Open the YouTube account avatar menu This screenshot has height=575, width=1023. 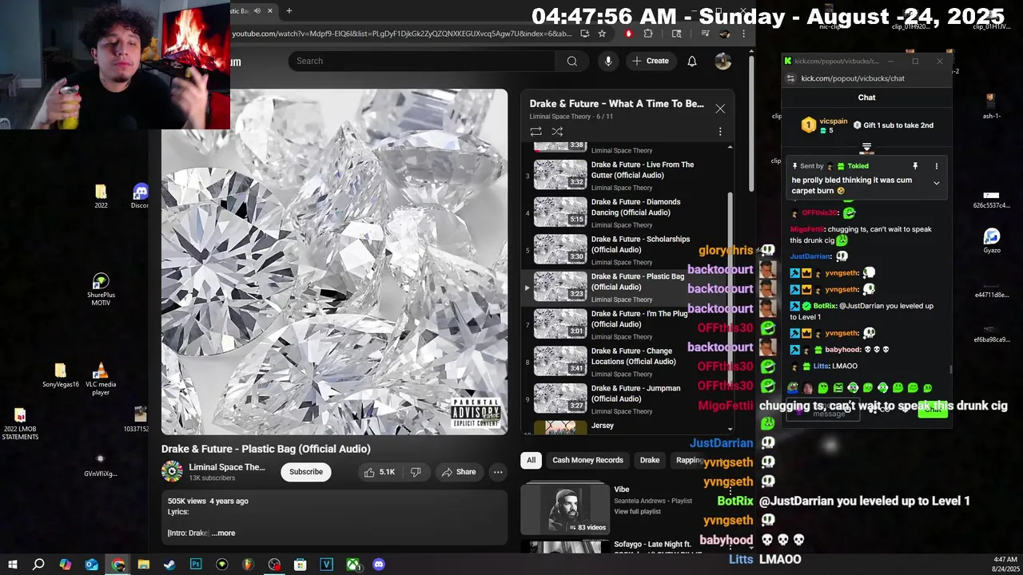722,61
